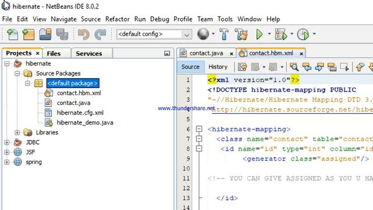
Task: Collapse the id element fold on line 8
Action: coord(199,149)
